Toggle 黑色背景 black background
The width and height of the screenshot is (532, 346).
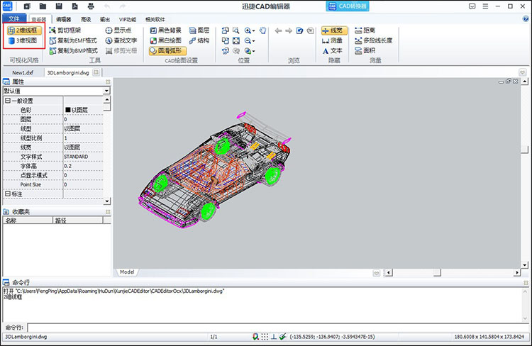click(x=165, y=30)
